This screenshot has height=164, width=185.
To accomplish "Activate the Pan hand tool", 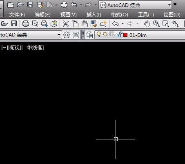I will [x=147, y=24].
